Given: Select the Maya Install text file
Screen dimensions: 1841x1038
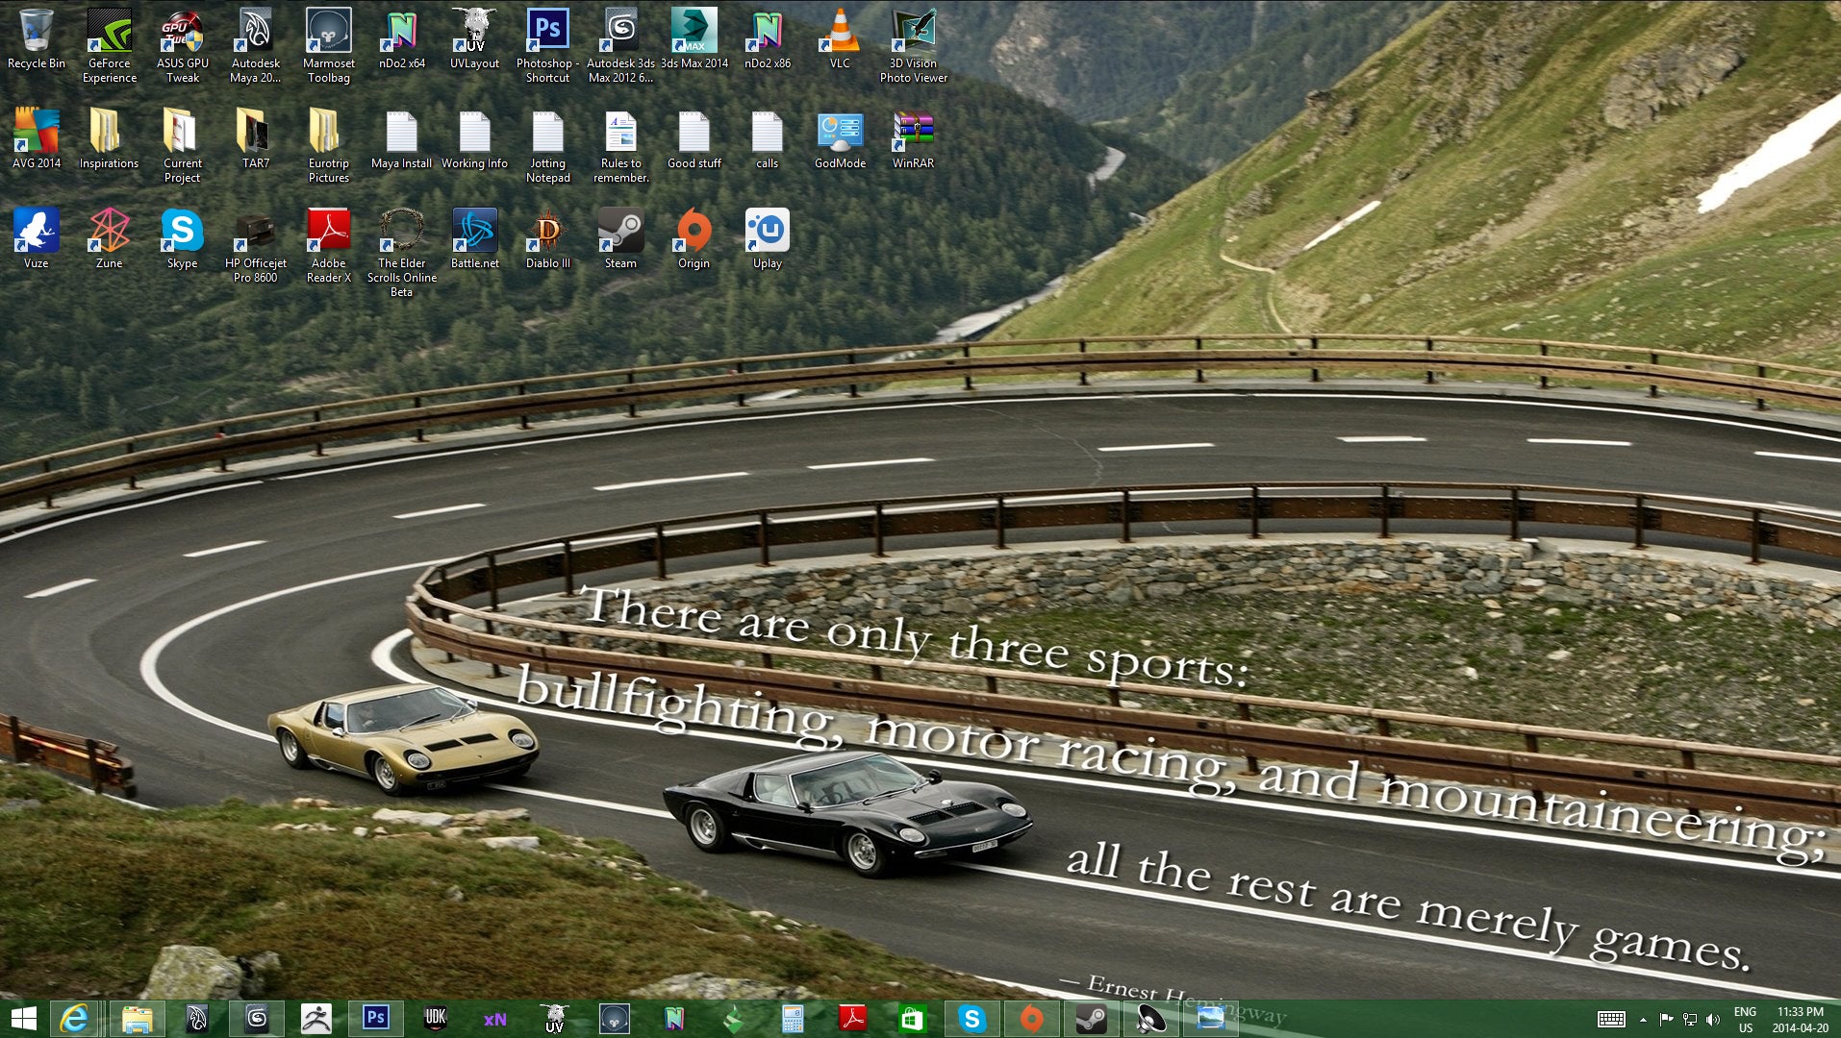Looking at the screenshot, I should click(402, 139).
